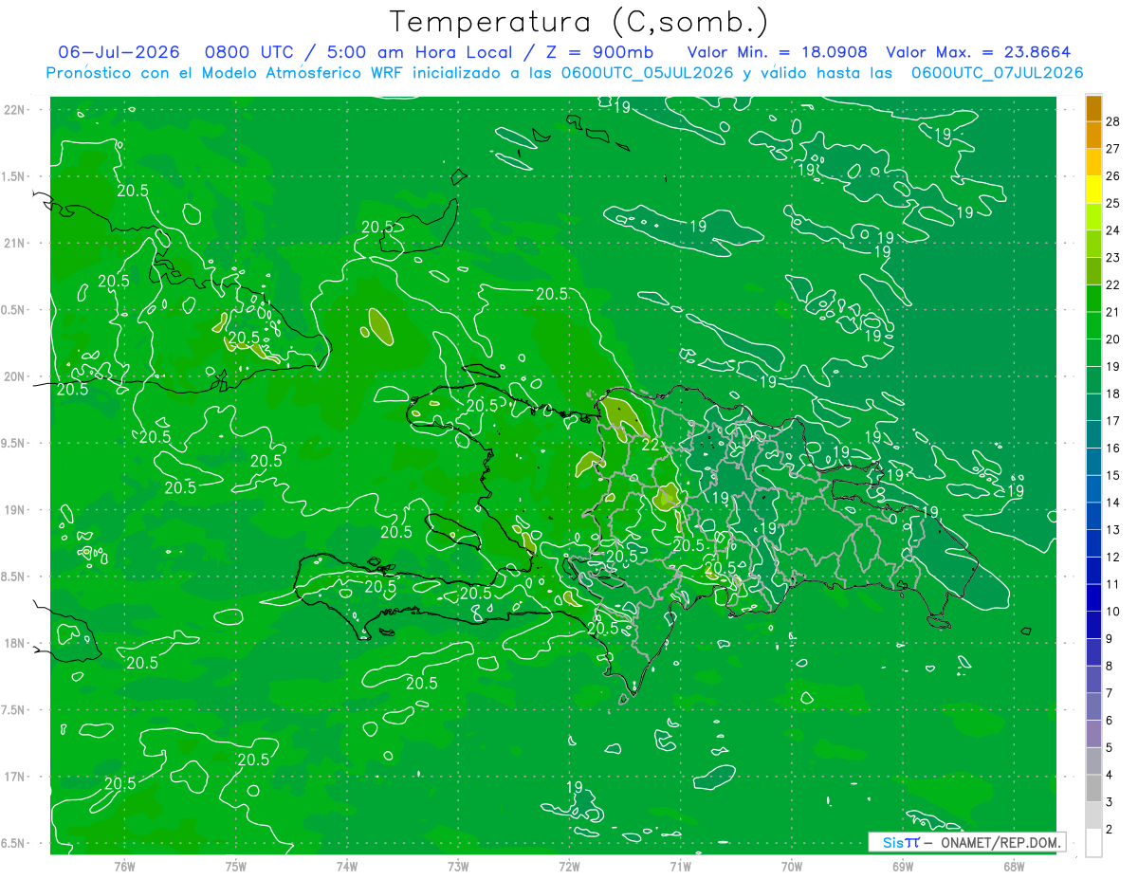Click the "Valor Max. = 23.8664" value
Image resolution: width=1138 pixels, height=879 pixels.
coord(979,52)
